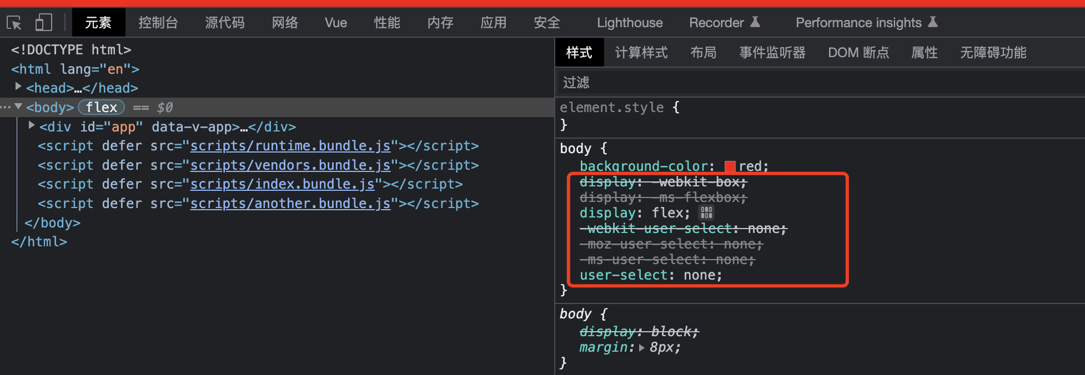Open the 布局 sidebar tab

pyautogui.click(x=704, y=53)
